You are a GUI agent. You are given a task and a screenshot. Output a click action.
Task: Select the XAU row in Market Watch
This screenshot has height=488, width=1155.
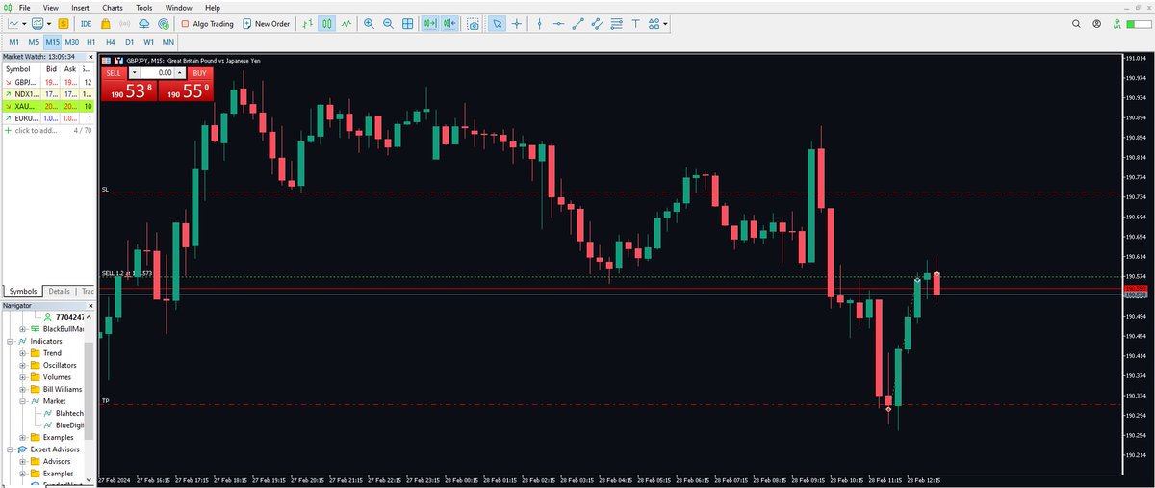48,106
